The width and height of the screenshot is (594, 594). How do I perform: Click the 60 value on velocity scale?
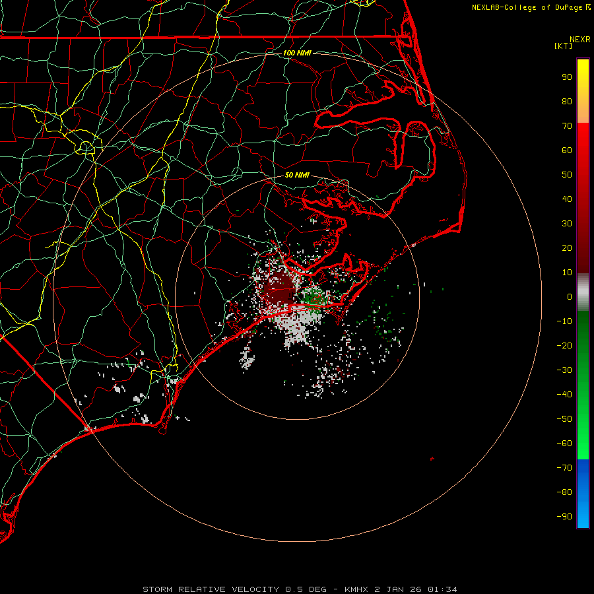[567, 150]
